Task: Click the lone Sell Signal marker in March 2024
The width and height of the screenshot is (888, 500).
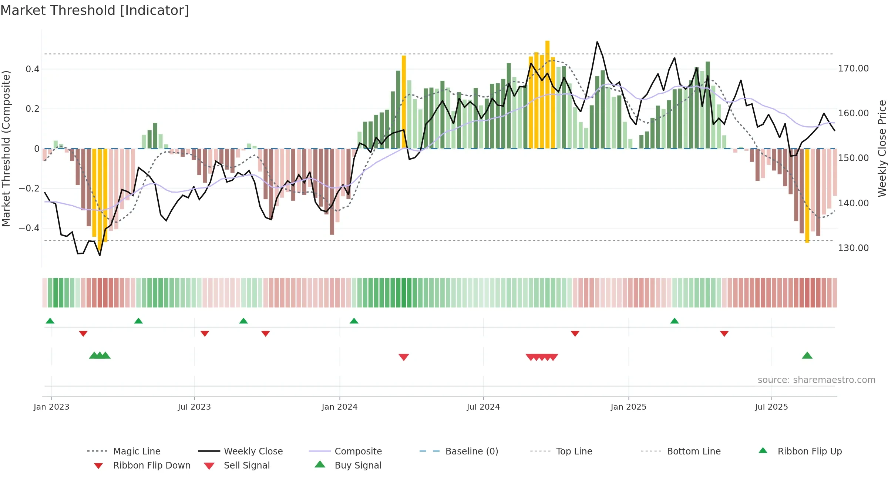Action: click(404, 357)
